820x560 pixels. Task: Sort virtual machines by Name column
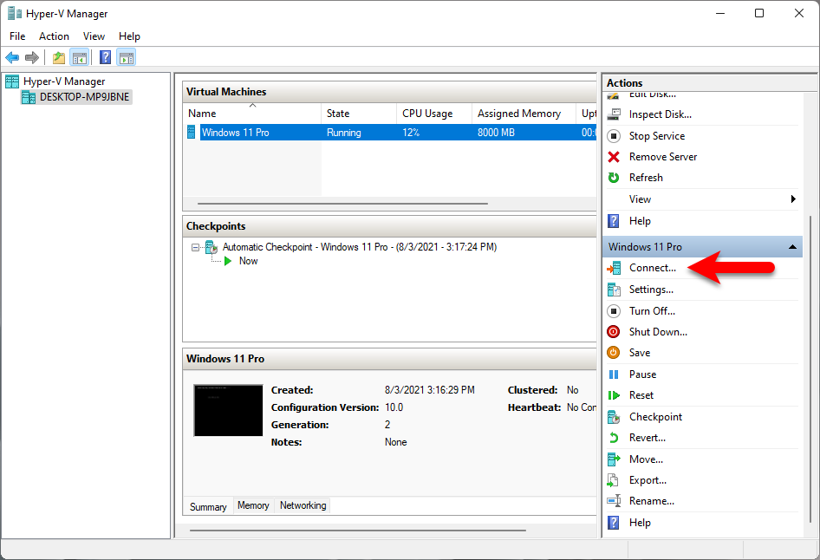pos(252,114)
